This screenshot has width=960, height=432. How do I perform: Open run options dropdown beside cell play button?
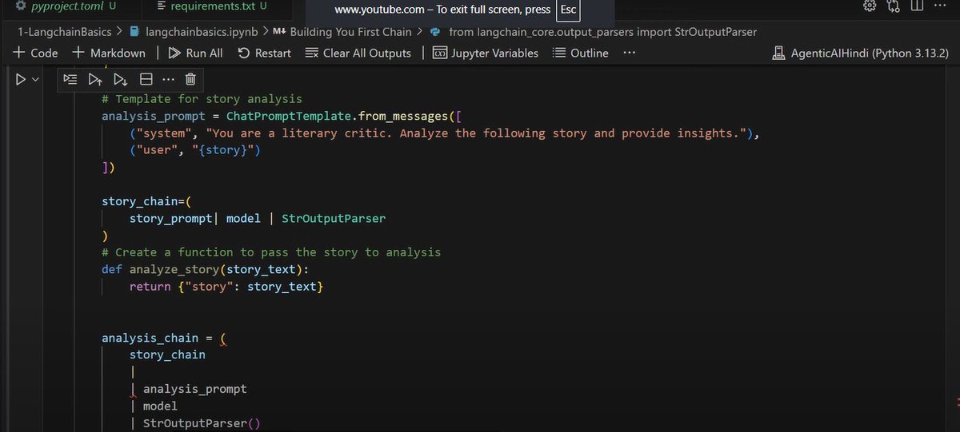click(36, 80)
